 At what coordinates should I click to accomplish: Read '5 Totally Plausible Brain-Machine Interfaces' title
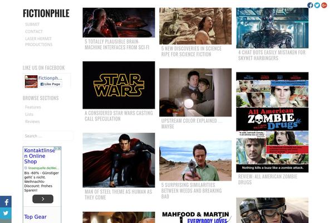[x=117, y=45]
